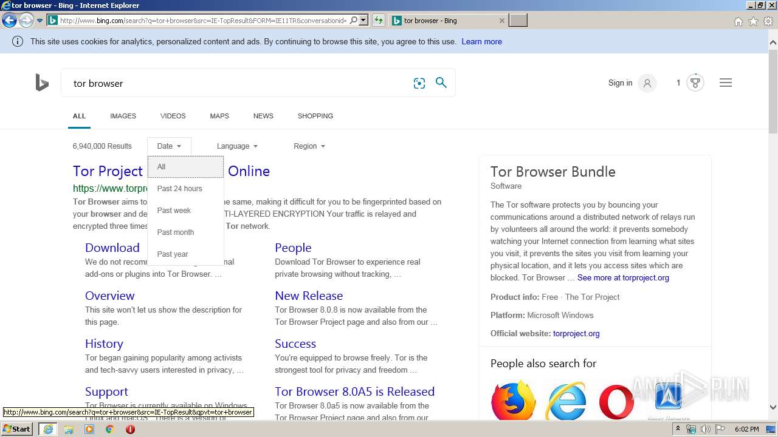
Task: Open the Opera taskbar icon
Action: pyautogui.click(x=130, y=429)
